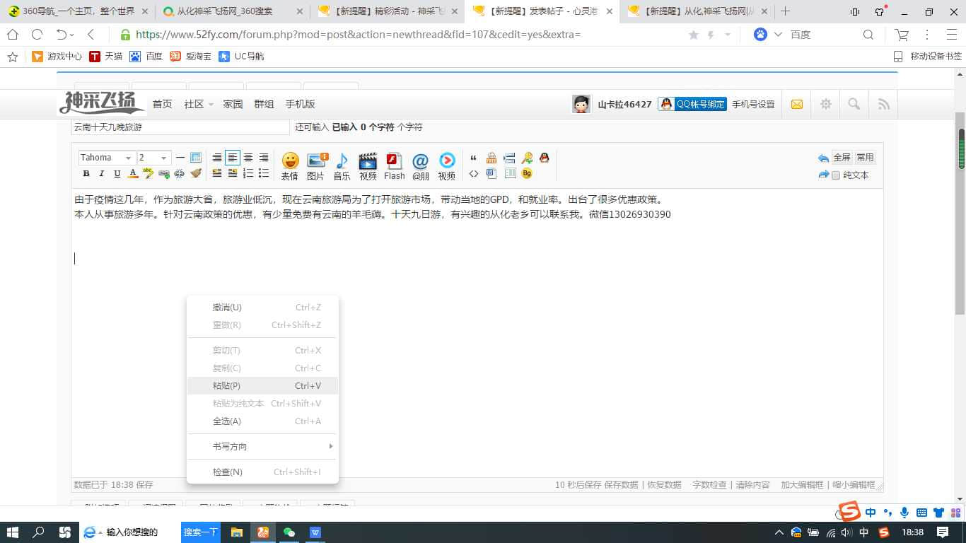The height and width of the screenshot is (543, 966).
Task: Click the Flash insert icon
Action: (x=394, y=166)
